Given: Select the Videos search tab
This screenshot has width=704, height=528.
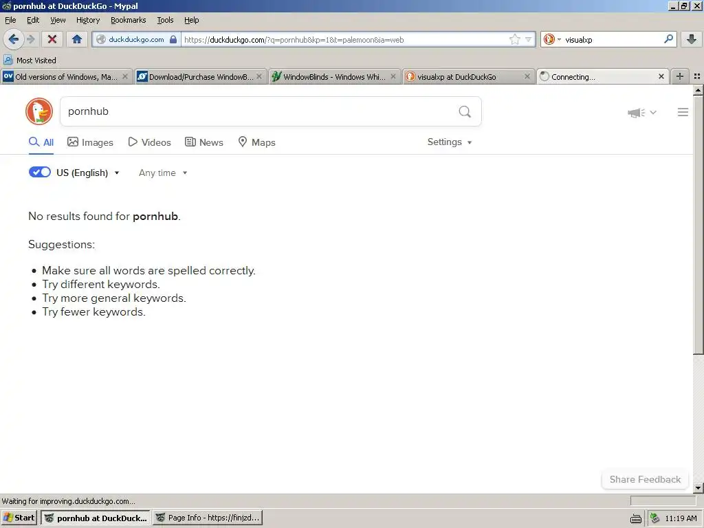Looking at the screenshot, I should 149,142.
